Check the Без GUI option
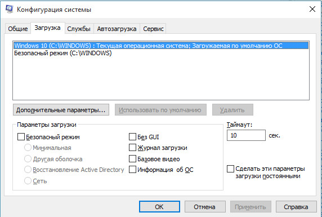This screenshot has height=217, width=322. pos(132,137)
